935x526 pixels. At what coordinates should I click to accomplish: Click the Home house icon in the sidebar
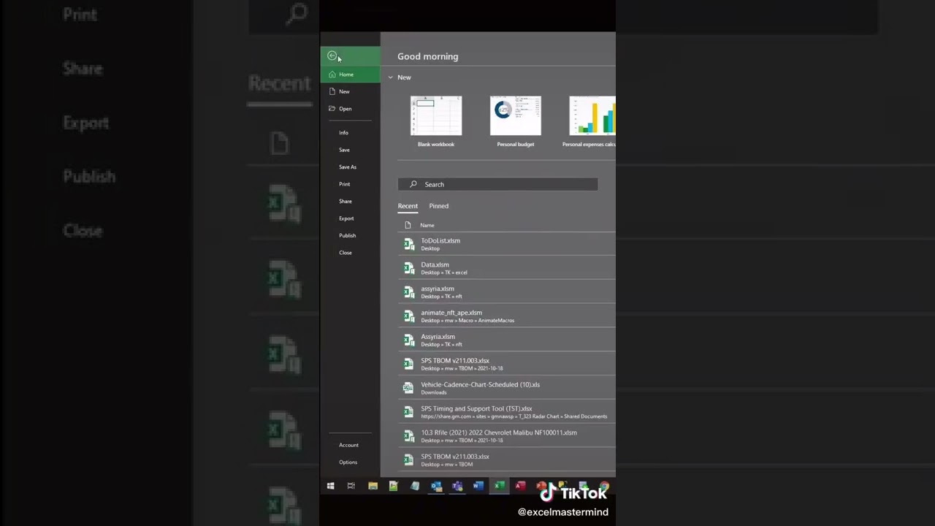pos(332,75)
